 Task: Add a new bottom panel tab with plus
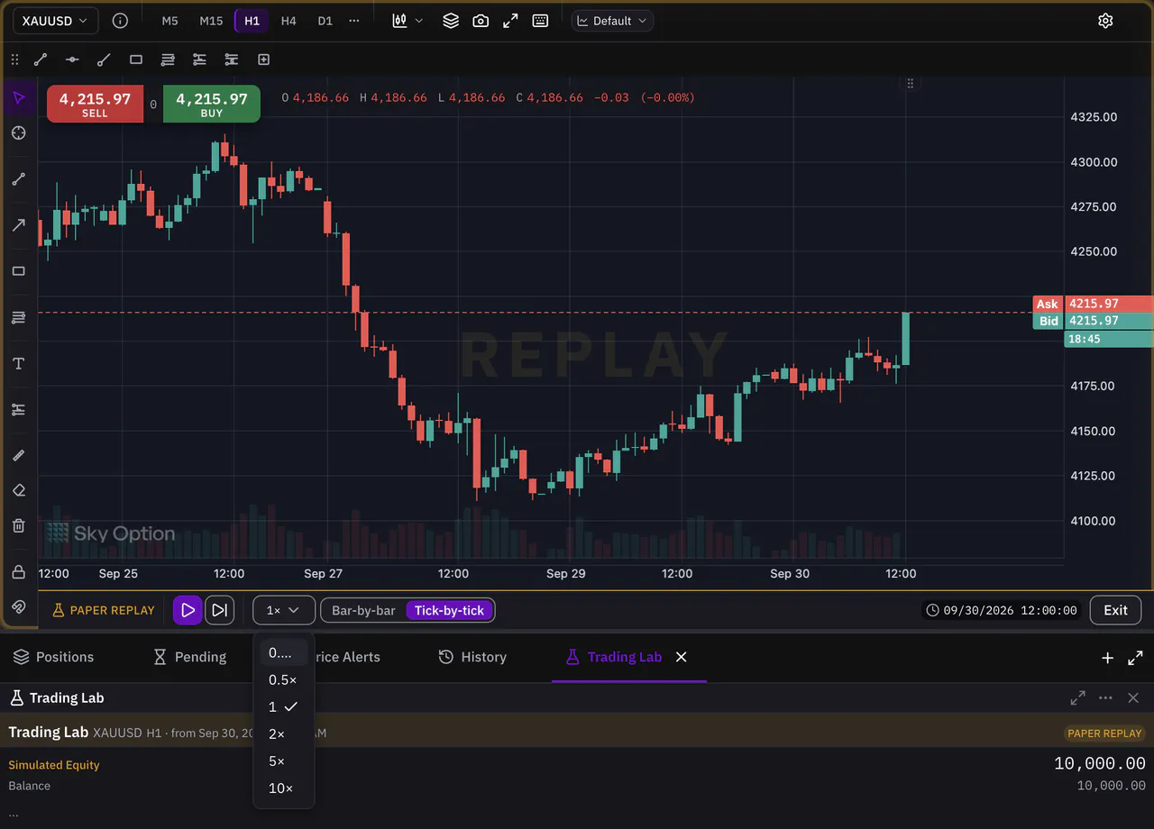pos(1107,658)
